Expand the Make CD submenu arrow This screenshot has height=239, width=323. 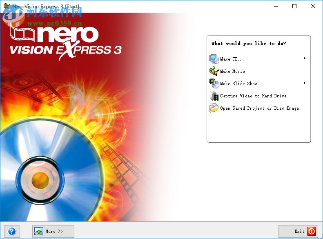pos(305,59)
